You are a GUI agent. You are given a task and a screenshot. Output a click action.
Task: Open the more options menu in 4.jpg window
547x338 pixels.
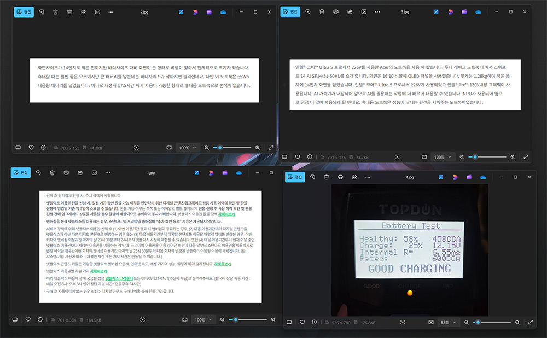368,177
